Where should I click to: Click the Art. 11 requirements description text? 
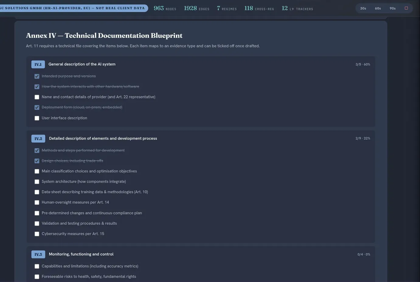tap(143, 46)
